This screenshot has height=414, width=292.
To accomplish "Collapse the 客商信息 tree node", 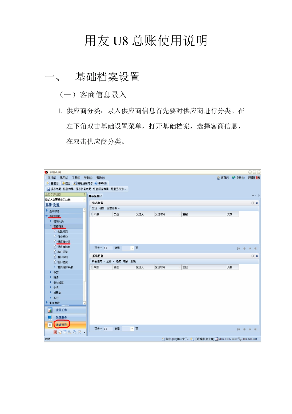I will (x=51, y=226).
